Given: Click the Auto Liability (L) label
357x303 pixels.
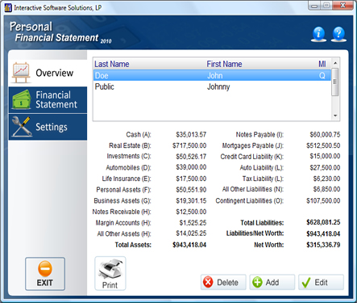Looking at the screenshot, I should 262,168.
